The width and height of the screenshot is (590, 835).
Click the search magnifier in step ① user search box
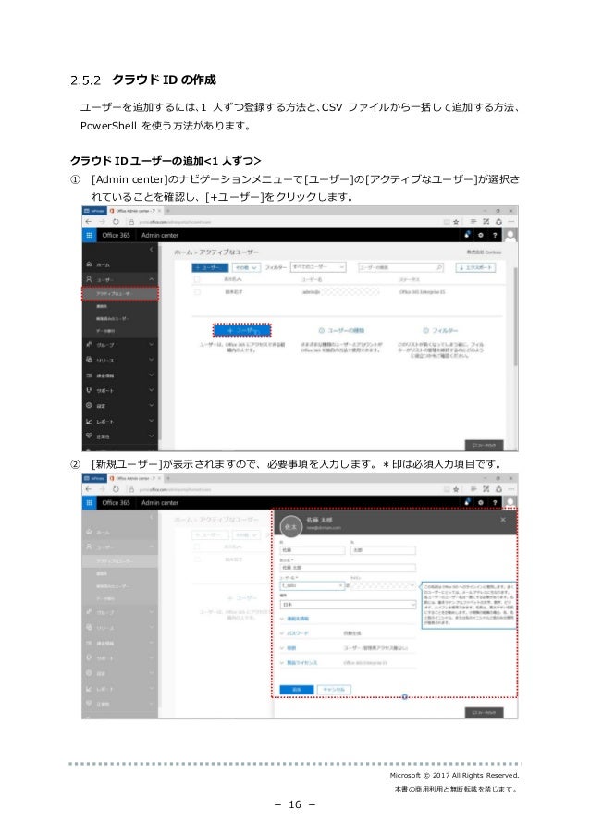[x=438, y=267]
